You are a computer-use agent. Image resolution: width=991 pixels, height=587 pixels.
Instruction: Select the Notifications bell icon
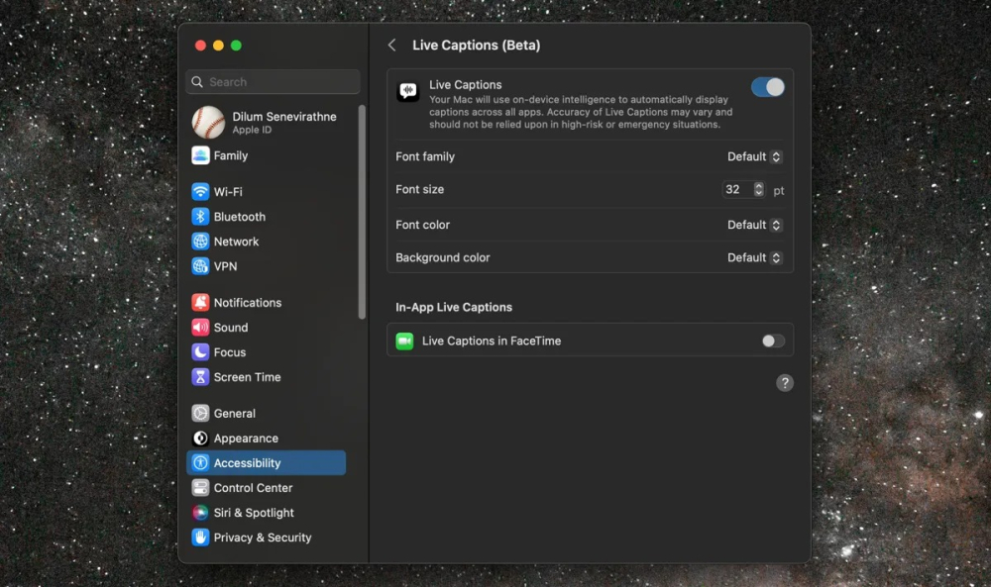(x=201, y=302)
